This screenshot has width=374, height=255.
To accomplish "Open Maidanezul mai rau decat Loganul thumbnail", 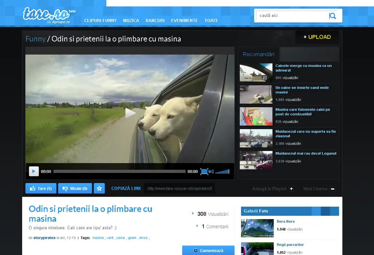I will pos(256,160).
